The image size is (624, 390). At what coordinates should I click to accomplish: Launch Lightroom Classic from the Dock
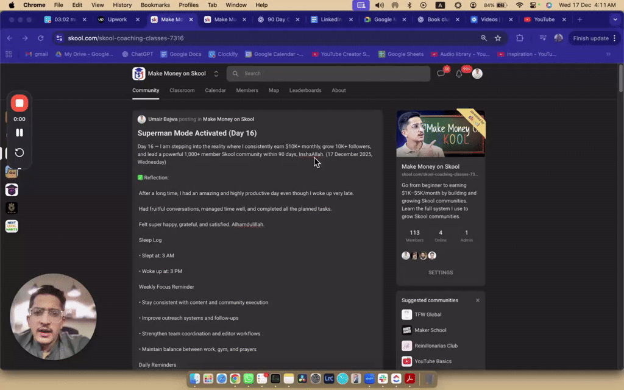click(329, 379)
